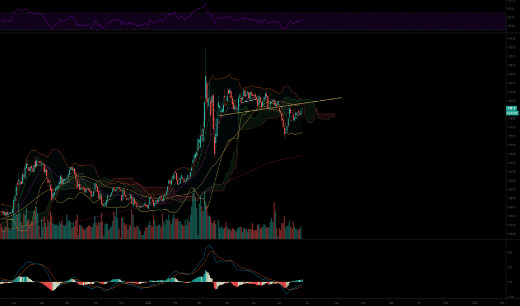Click the "2020" label on time axis
The height and width of the screenshot is (306, 520).
coord(148,303)
